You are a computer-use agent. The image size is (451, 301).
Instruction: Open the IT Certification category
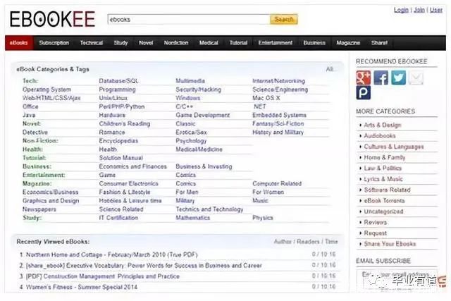point(118,218)
